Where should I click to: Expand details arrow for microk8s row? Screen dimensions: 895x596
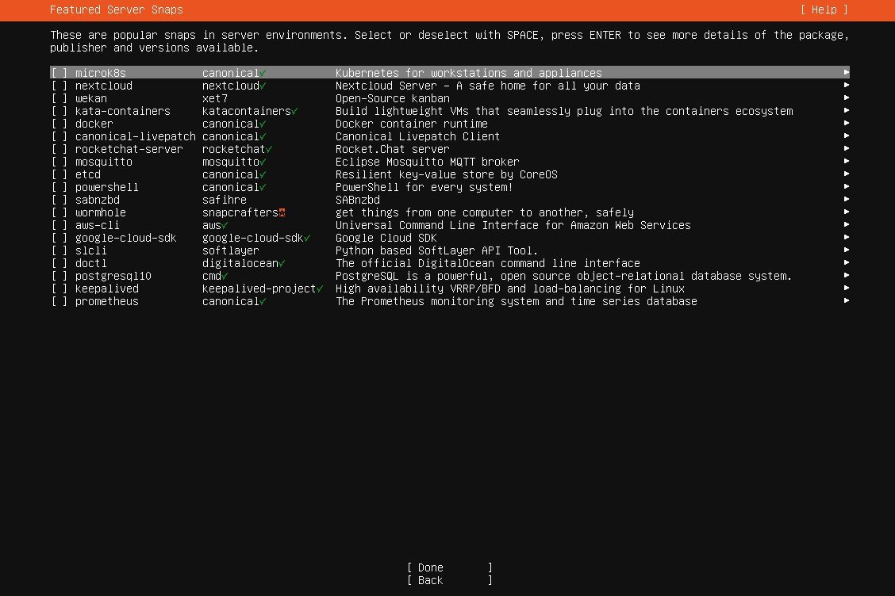tap(847, 72)
